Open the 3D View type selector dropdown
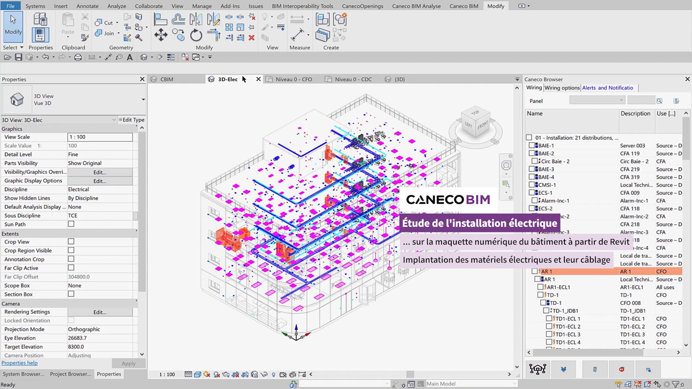 click(143, 99)
